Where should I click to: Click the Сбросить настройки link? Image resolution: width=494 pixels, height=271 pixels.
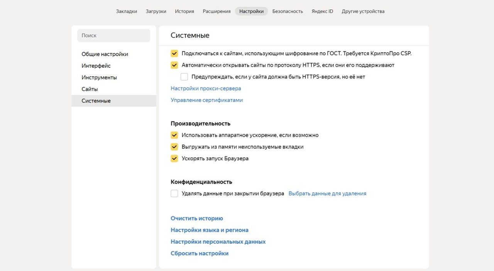[200, 253]
